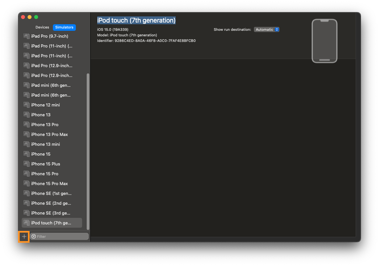Click the iPod touch name field to rename it
The image size is (379, 266).
(137, 20)
